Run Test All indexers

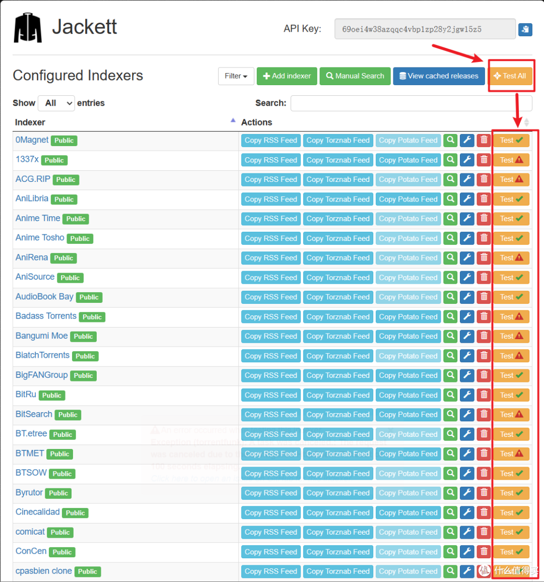click(510, 76)
